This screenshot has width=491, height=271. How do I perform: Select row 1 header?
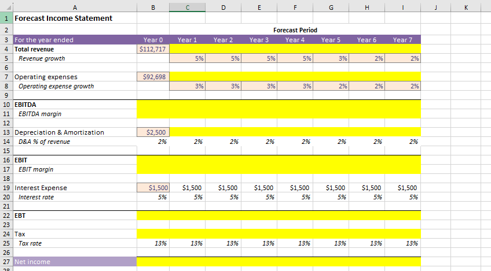6,18
